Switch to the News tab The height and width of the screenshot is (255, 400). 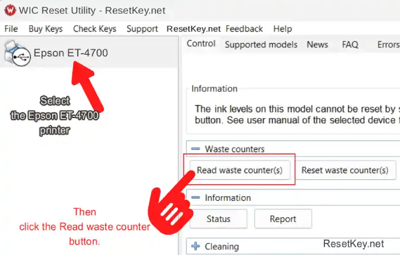click(x=317, y=44)
